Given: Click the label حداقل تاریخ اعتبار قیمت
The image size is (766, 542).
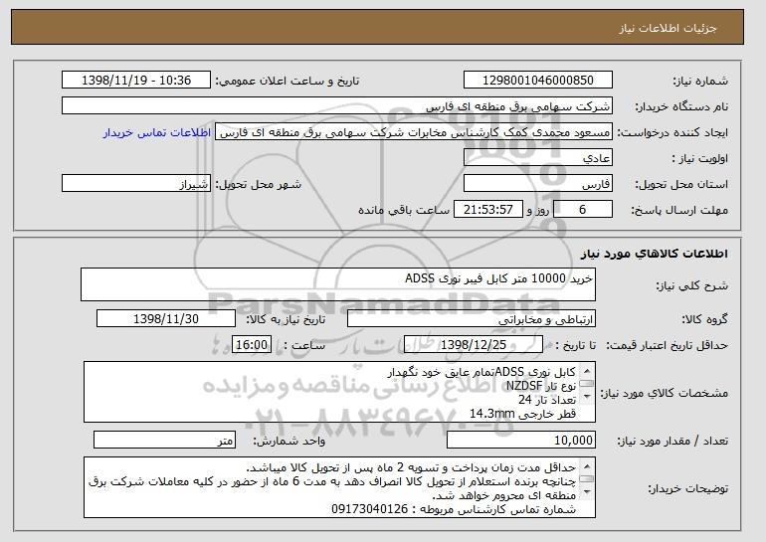Looking at the screenshot, I should pos(668,346).
